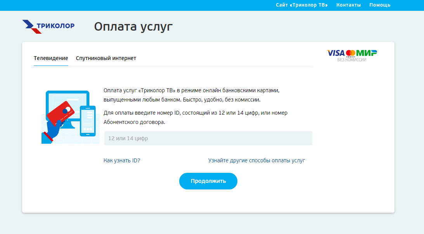Click the Продолжить button
Screen dimensions: 424x234
coord(208,181)
